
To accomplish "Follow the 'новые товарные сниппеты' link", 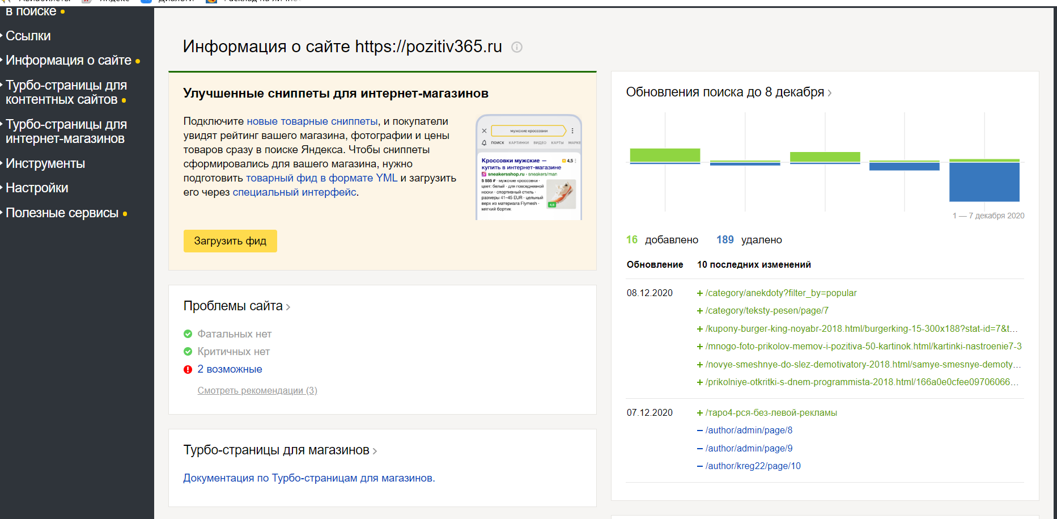I will [312, 121].
